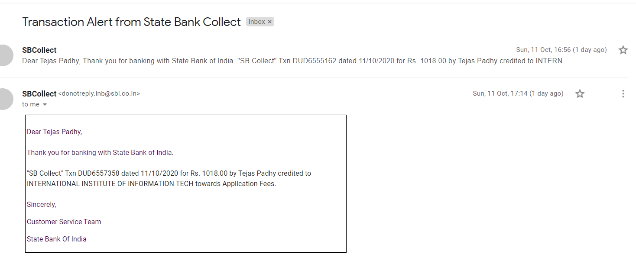The image size is (636, 267).
Task: Click the timestamp Sun, 11 Oct, 17:14
Action: click(x=518, y=93)
